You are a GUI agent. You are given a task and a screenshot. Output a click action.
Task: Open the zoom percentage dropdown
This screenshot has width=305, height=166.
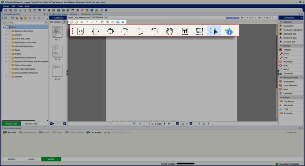[x=187, y=124]
